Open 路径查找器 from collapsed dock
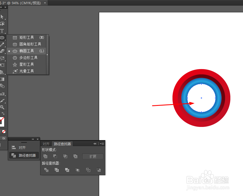Image resolution: width=243 pixels, height=196 pixels. (x=24, y=155)
